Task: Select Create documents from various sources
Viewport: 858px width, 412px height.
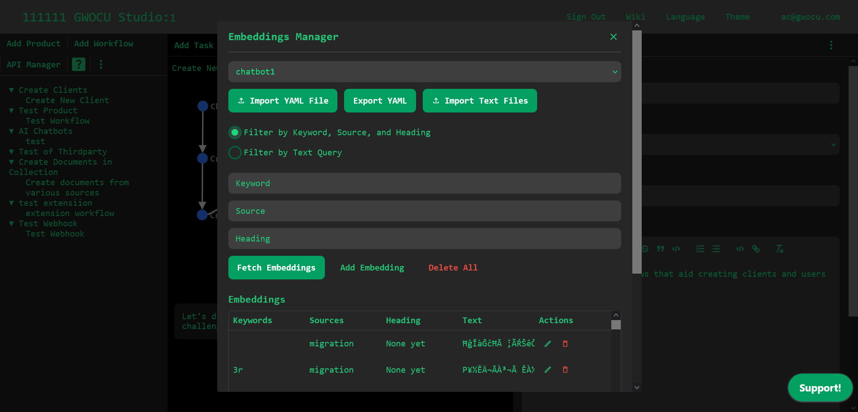Action: pos(77,187)
